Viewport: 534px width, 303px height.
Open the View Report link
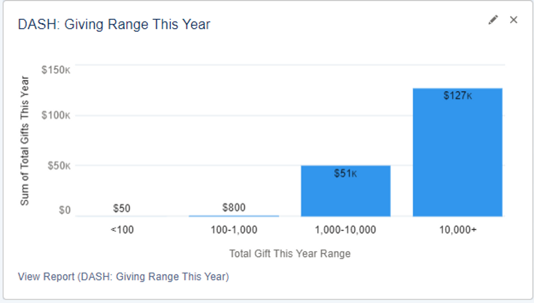(x=123, y=277)
